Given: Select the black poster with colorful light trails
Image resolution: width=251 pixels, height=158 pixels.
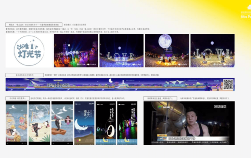Looking at the screenshot, I should pos(127,123).
